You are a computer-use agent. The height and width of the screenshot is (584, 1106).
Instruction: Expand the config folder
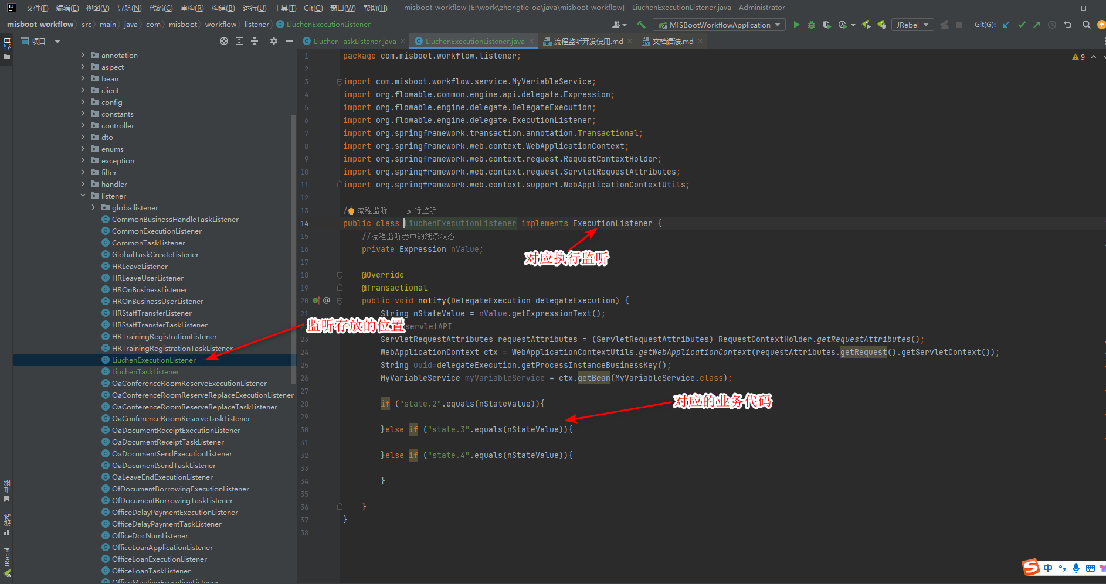tap(83, 102)
